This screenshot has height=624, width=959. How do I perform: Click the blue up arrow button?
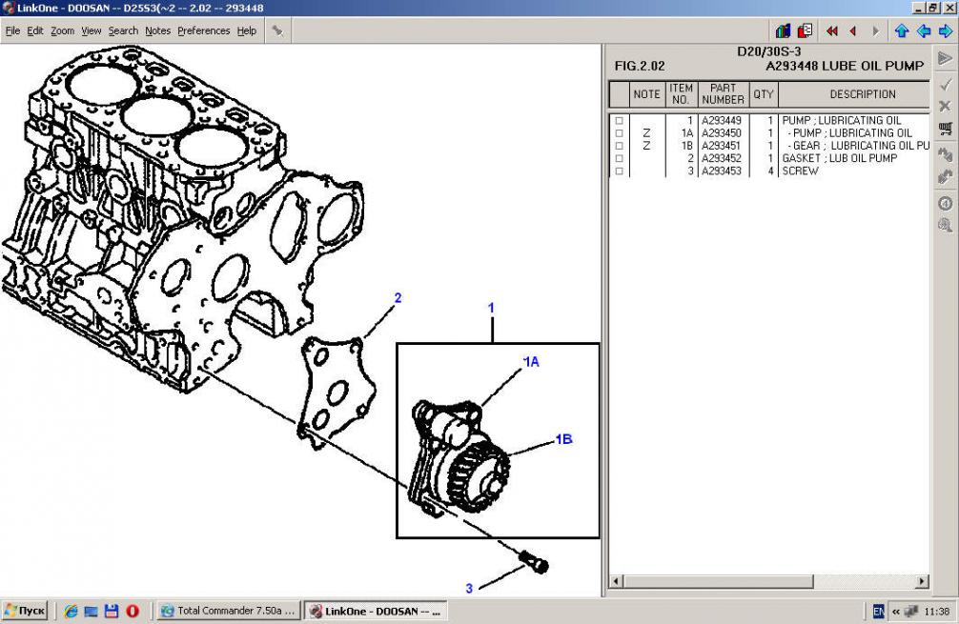pos(902,31)
